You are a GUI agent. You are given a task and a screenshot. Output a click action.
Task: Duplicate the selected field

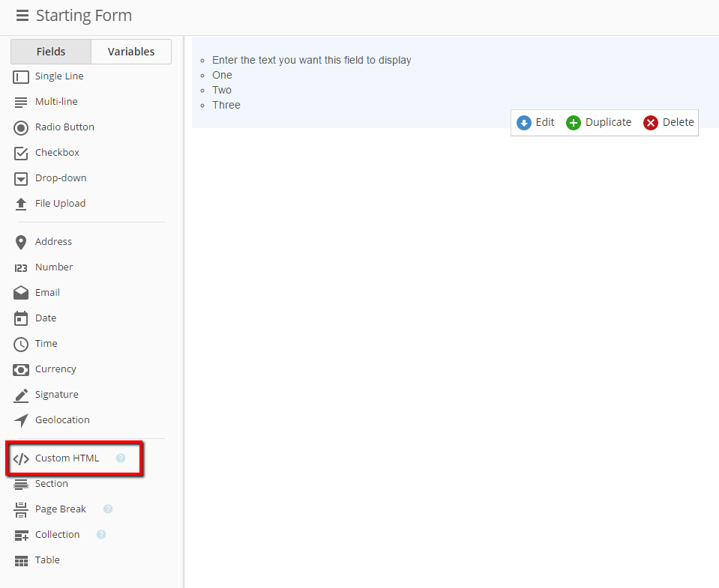pos(598,123)
